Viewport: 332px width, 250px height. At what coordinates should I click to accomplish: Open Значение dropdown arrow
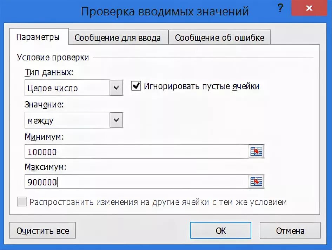(117, 120)
